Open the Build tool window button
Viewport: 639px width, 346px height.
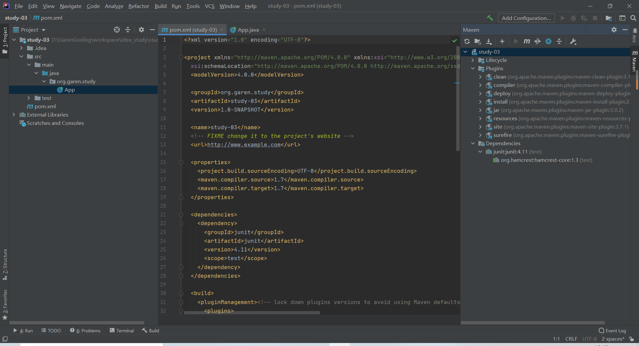coord(150,331)
